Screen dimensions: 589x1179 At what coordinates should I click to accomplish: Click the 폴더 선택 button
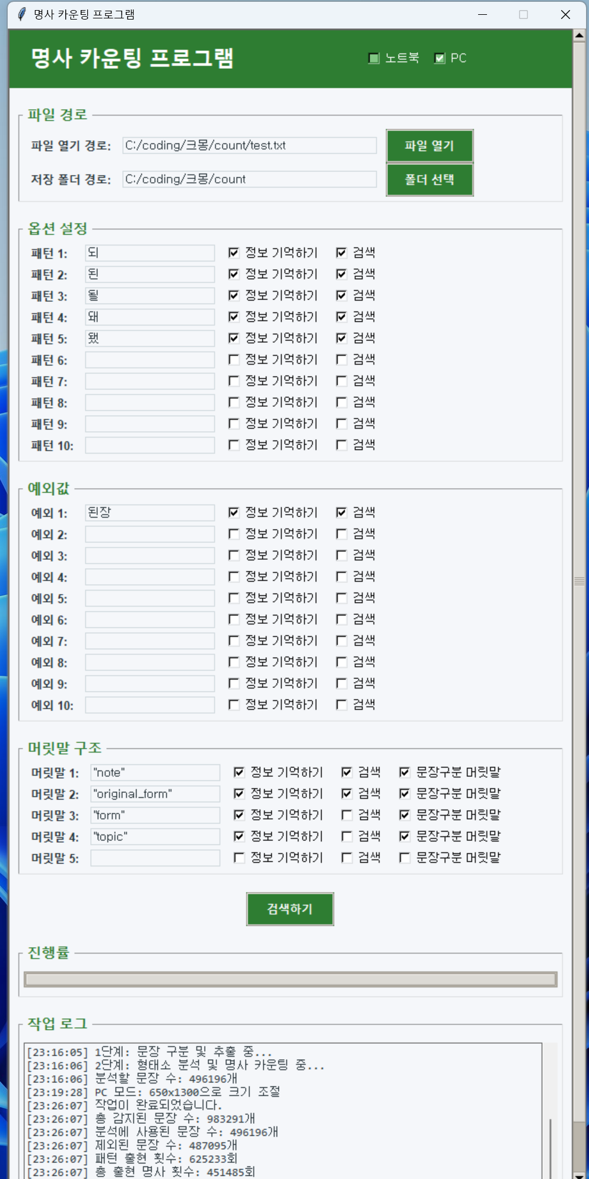coord(429,180)
